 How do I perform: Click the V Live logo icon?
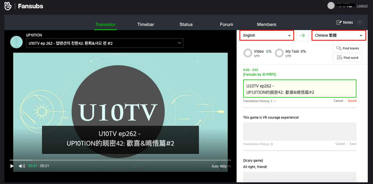point(8,6)
